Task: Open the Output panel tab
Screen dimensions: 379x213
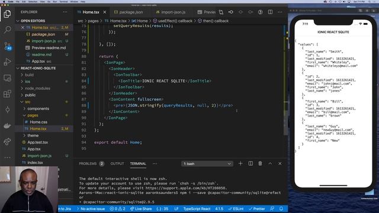Action: click(x=117, y=163)
